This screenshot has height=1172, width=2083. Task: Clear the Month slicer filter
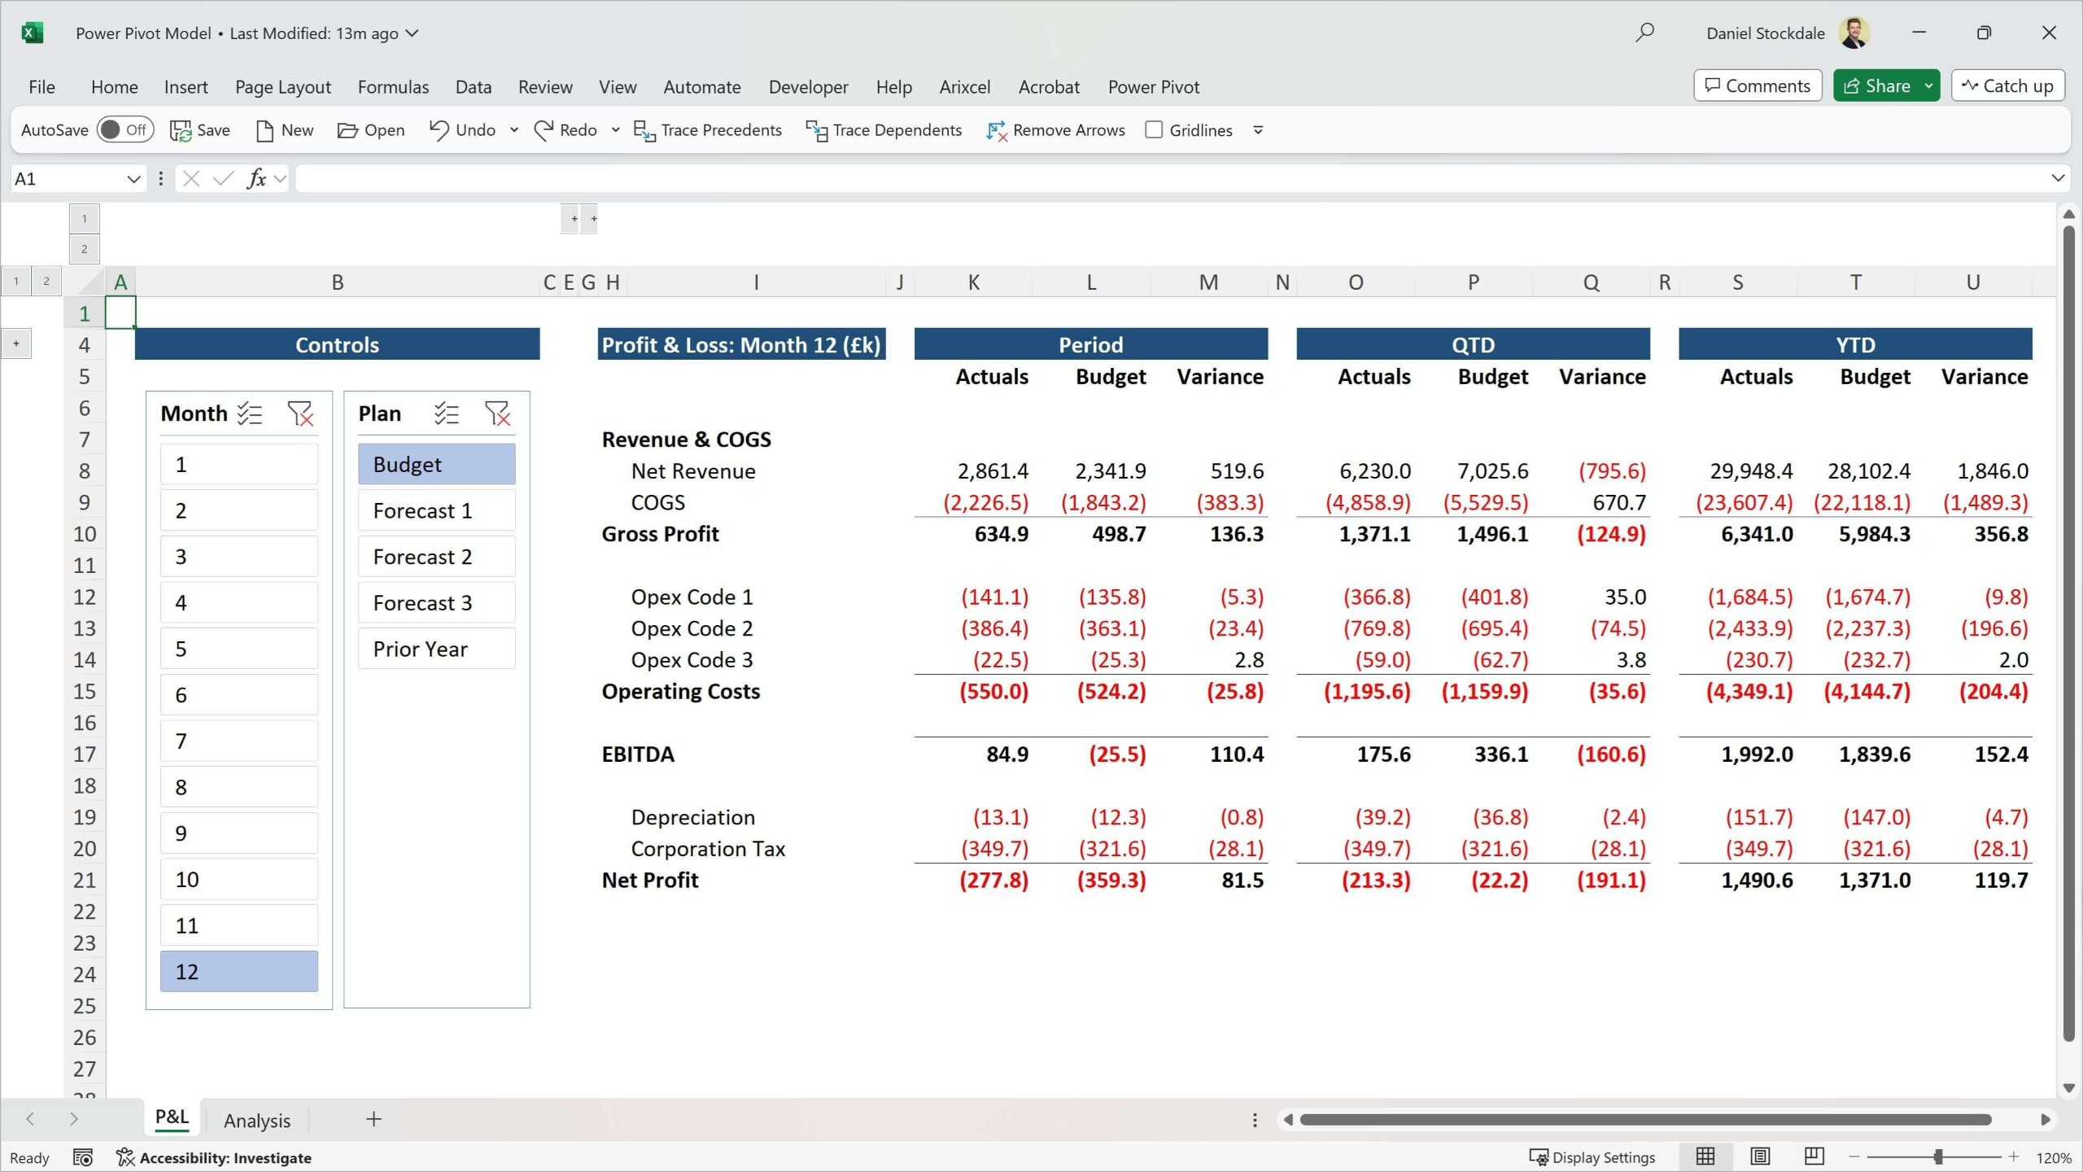[x=300, y=414]
